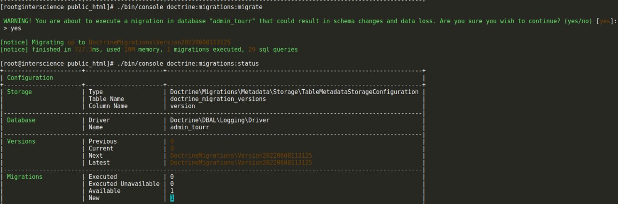Screen dimensions: 618x204
Task: Click the highlighted cursor next to New
Action: tap(172, 198)
